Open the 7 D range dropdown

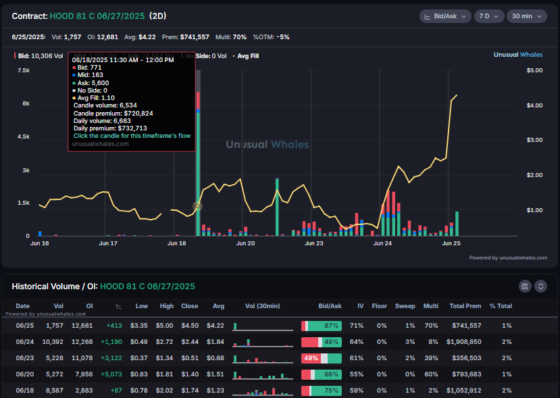coord(489,16)
